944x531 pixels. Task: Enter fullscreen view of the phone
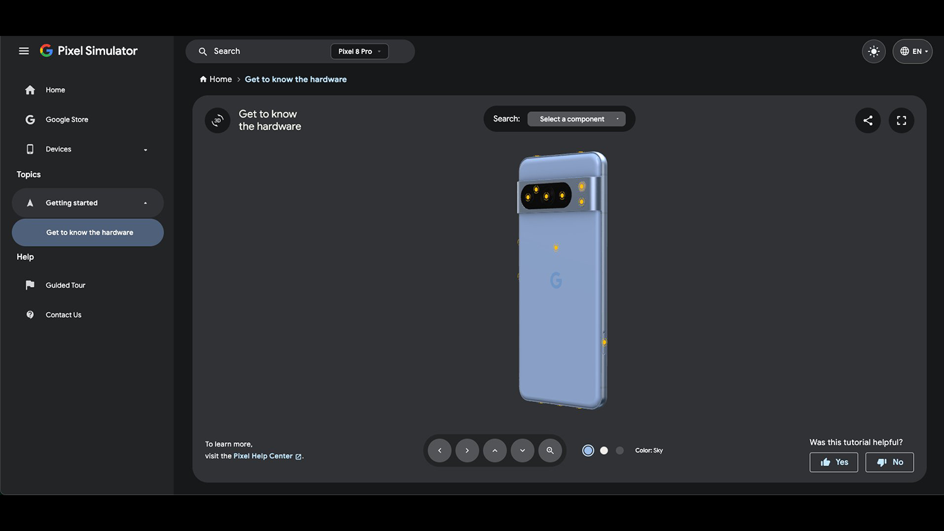901,120
